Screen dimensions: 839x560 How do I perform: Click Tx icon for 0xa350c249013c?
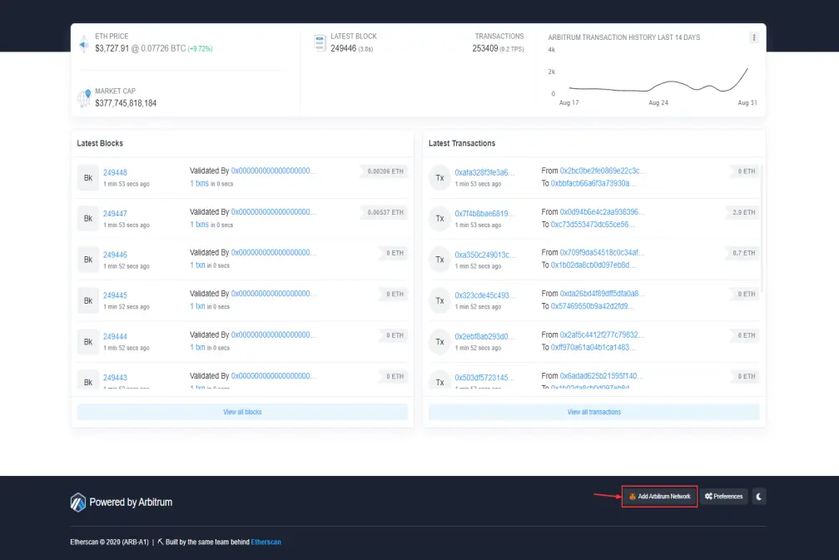(439, 260)
